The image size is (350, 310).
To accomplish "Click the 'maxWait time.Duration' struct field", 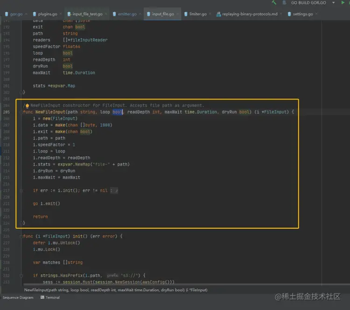I will pyautogui.click(x=64, y=73).
